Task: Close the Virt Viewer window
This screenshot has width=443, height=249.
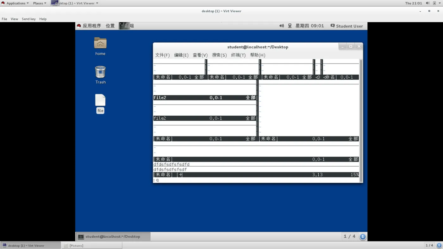Action: [438, 11]
